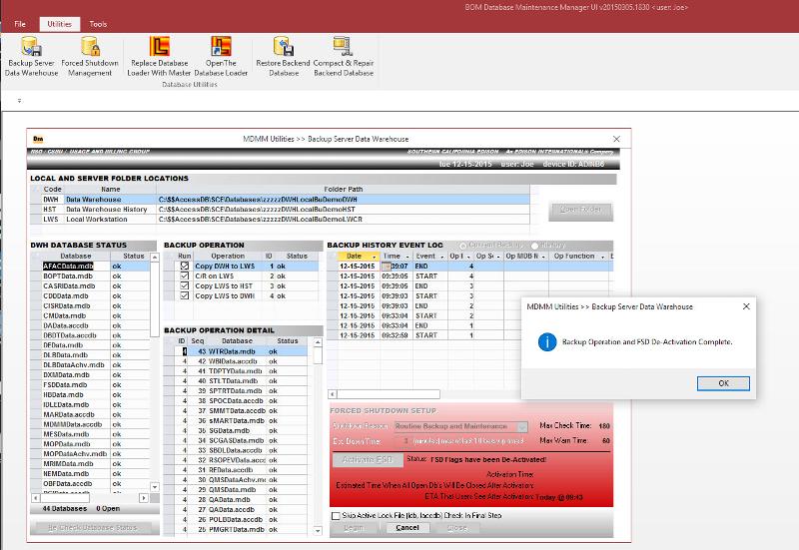799x550 pixels.
Task: Click the Cancel button in Forced Shutdown Setup
Action: [x=406, y=527]
